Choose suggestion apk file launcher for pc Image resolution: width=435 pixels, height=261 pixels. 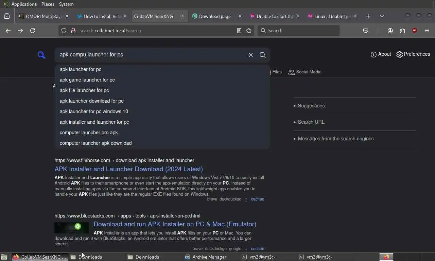162,90
